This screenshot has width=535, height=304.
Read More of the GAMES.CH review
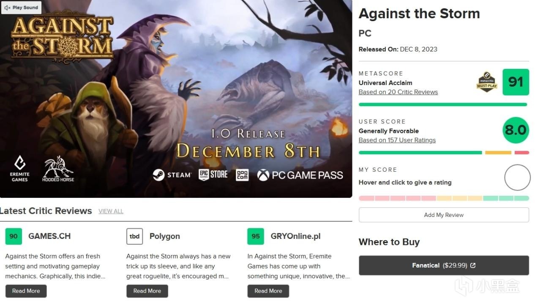pos(26,291)
